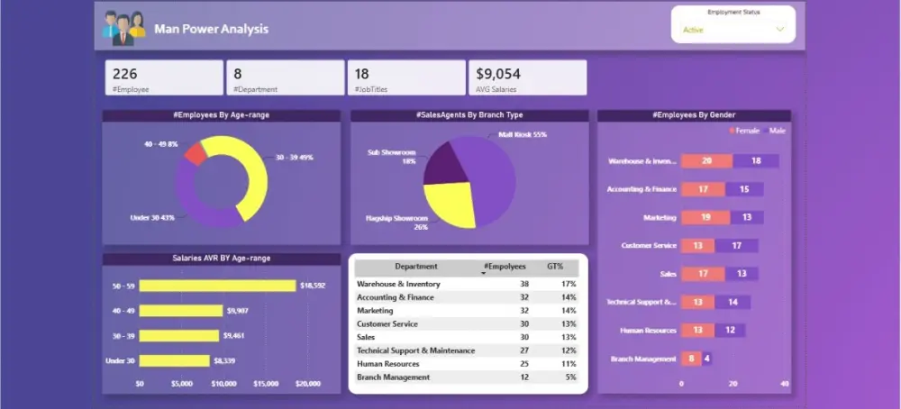Image resolution: width=901 pixels, height=409 pixels.
Task: Click the Under 30 salary bar
Action: [174, 360]
